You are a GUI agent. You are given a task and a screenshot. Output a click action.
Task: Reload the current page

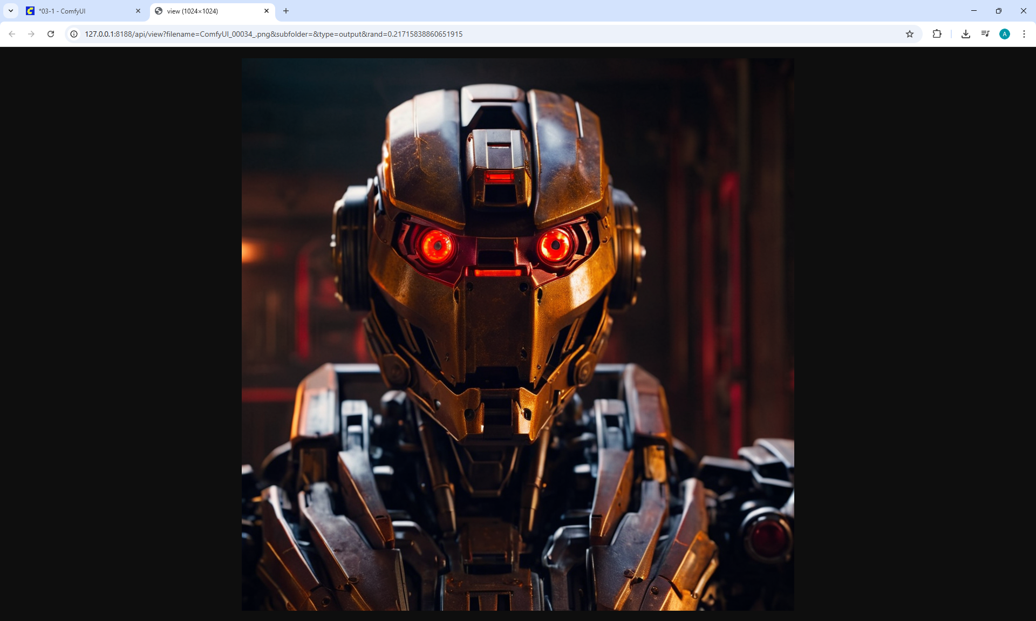pos(51,34)
